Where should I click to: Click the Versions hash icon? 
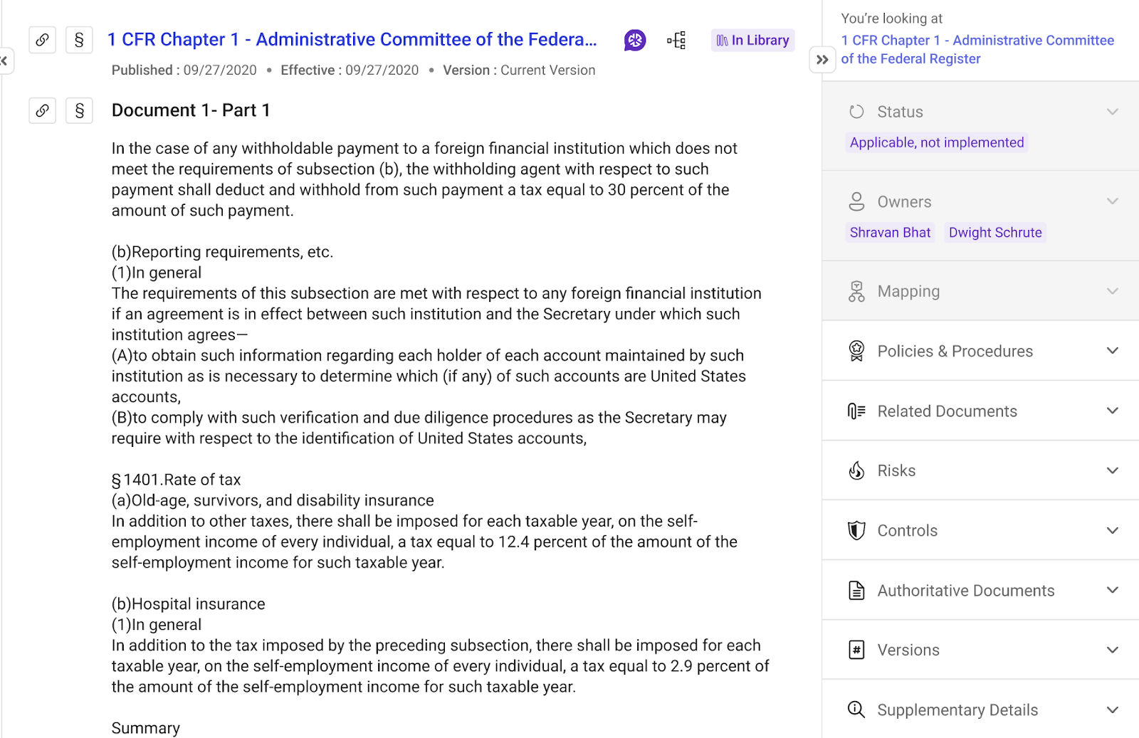pyautogui.click(x=856, y=650)
